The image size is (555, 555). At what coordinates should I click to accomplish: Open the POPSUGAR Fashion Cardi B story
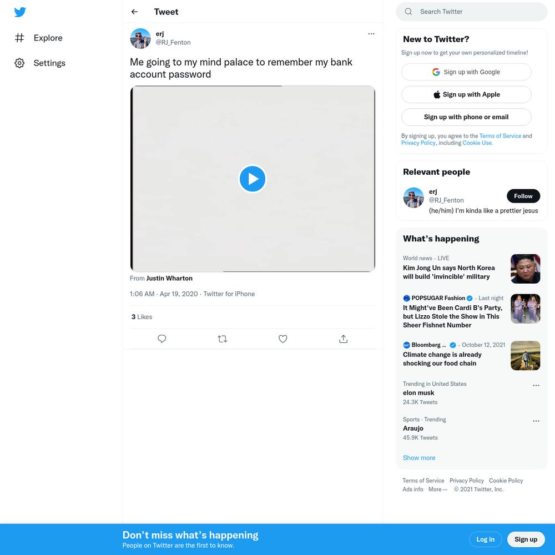(453, 316)
